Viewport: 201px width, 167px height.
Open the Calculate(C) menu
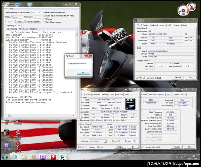12,29
